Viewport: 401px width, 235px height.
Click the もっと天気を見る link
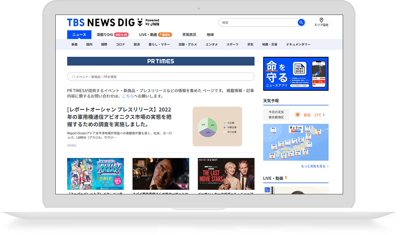click(315, 166)
